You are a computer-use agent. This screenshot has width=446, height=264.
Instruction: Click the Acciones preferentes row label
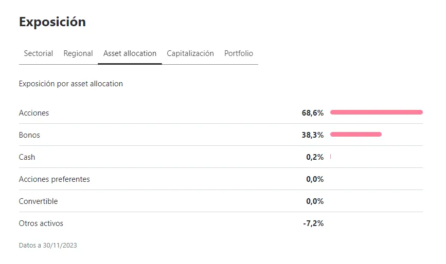click(54, 179)
